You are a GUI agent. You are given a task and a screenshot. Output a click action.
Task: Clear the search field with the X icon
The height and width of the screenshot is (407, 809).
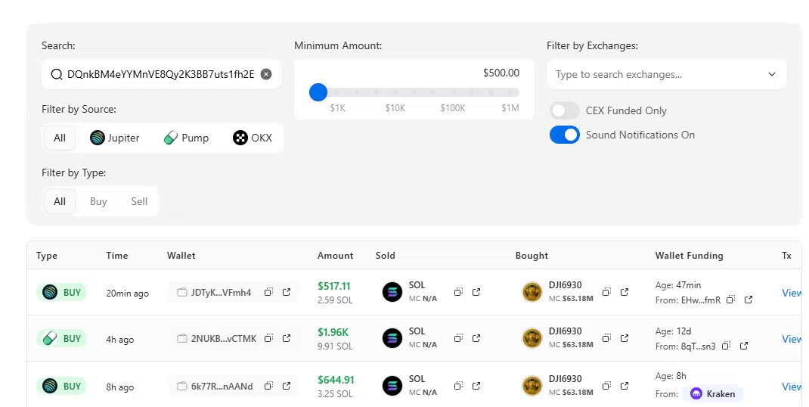(265, 74)
